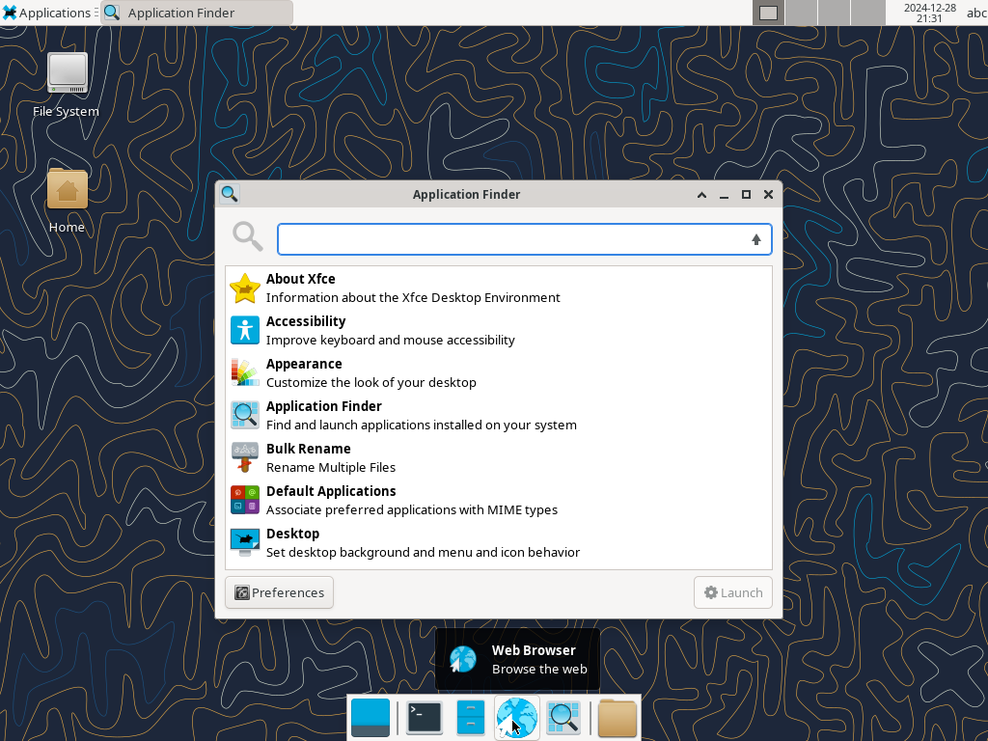Select the 'Rename Multiple Files' description
Viewport: 988px width, 741px height.
(331, 468)
